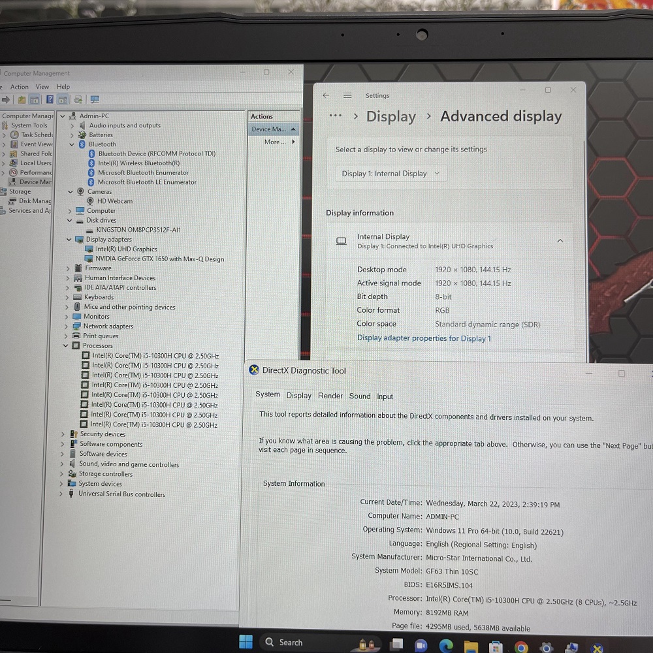Image resolution: width=653 pixels, height=653 pixels.
Task: Toggle Show/Hide Console Tree toolbar icon
Action: (x=35, y=99)
